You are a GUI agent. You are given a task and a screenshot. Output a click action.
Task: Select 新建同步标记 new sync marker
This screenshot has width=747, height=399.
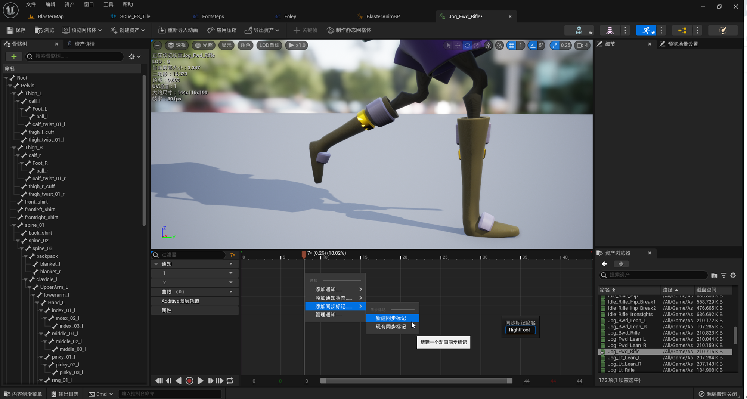(x=392, y=318)
